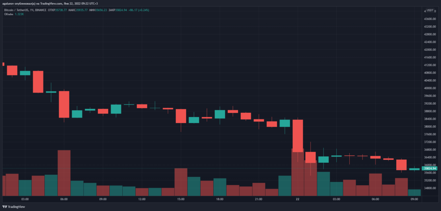Click the TradingView logo in the footer
The height and width of the screenshot is (211, 441).
(16, 206)
